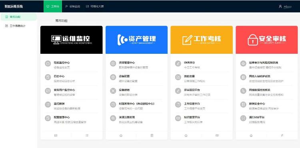Click the 设备配置 gear icon
The height and width of the screenshot is (148, 300).
113,77
